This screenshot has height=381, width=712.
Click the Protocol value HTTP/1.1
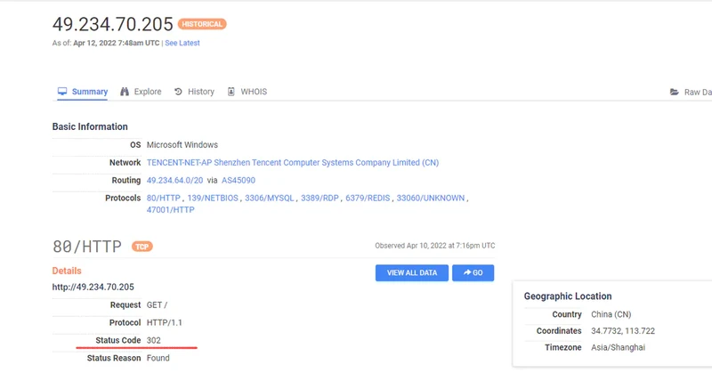tap(165, 322)
